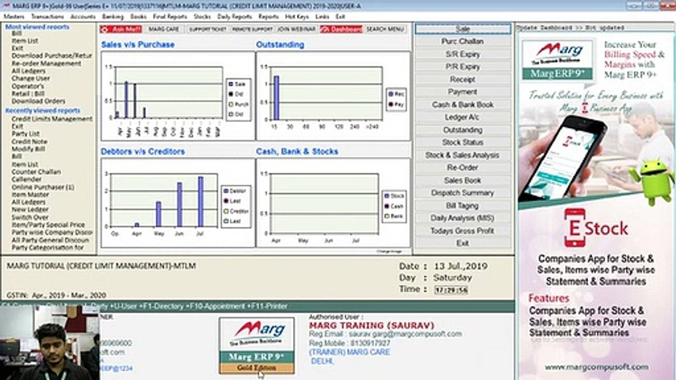The image size is (676, 380).
Task: Open the Masters menu
Action: tap(14, 17)
